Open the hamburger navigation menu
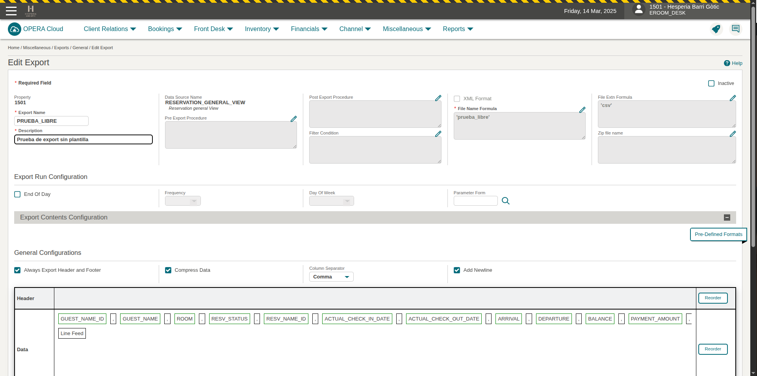757x376 pixels. click(x=11, y=11)
